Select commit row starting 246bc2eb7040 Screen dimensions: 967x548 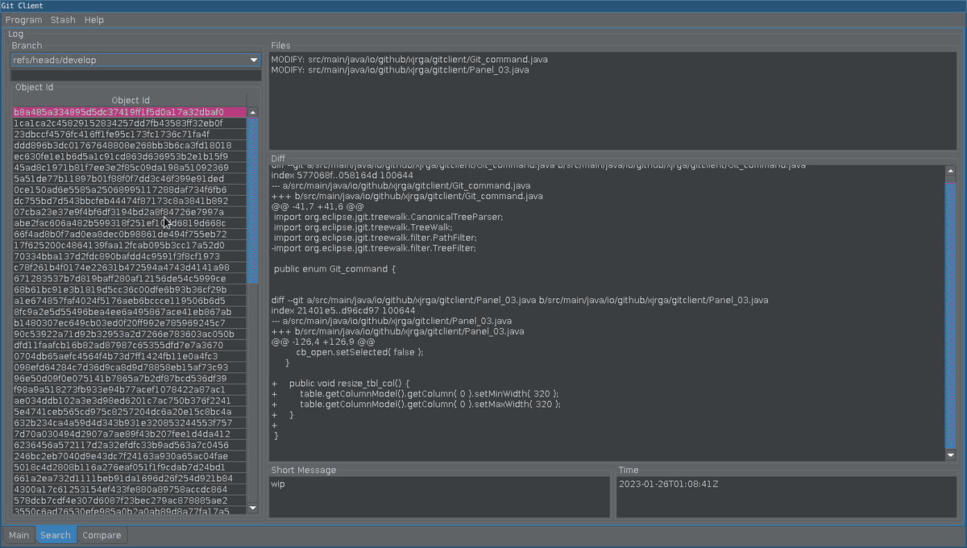130,456
